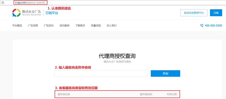The width and height of the screenshot is (226, 99).
Task: Click the 服务商类型 column header
Action: click(146, 94)
